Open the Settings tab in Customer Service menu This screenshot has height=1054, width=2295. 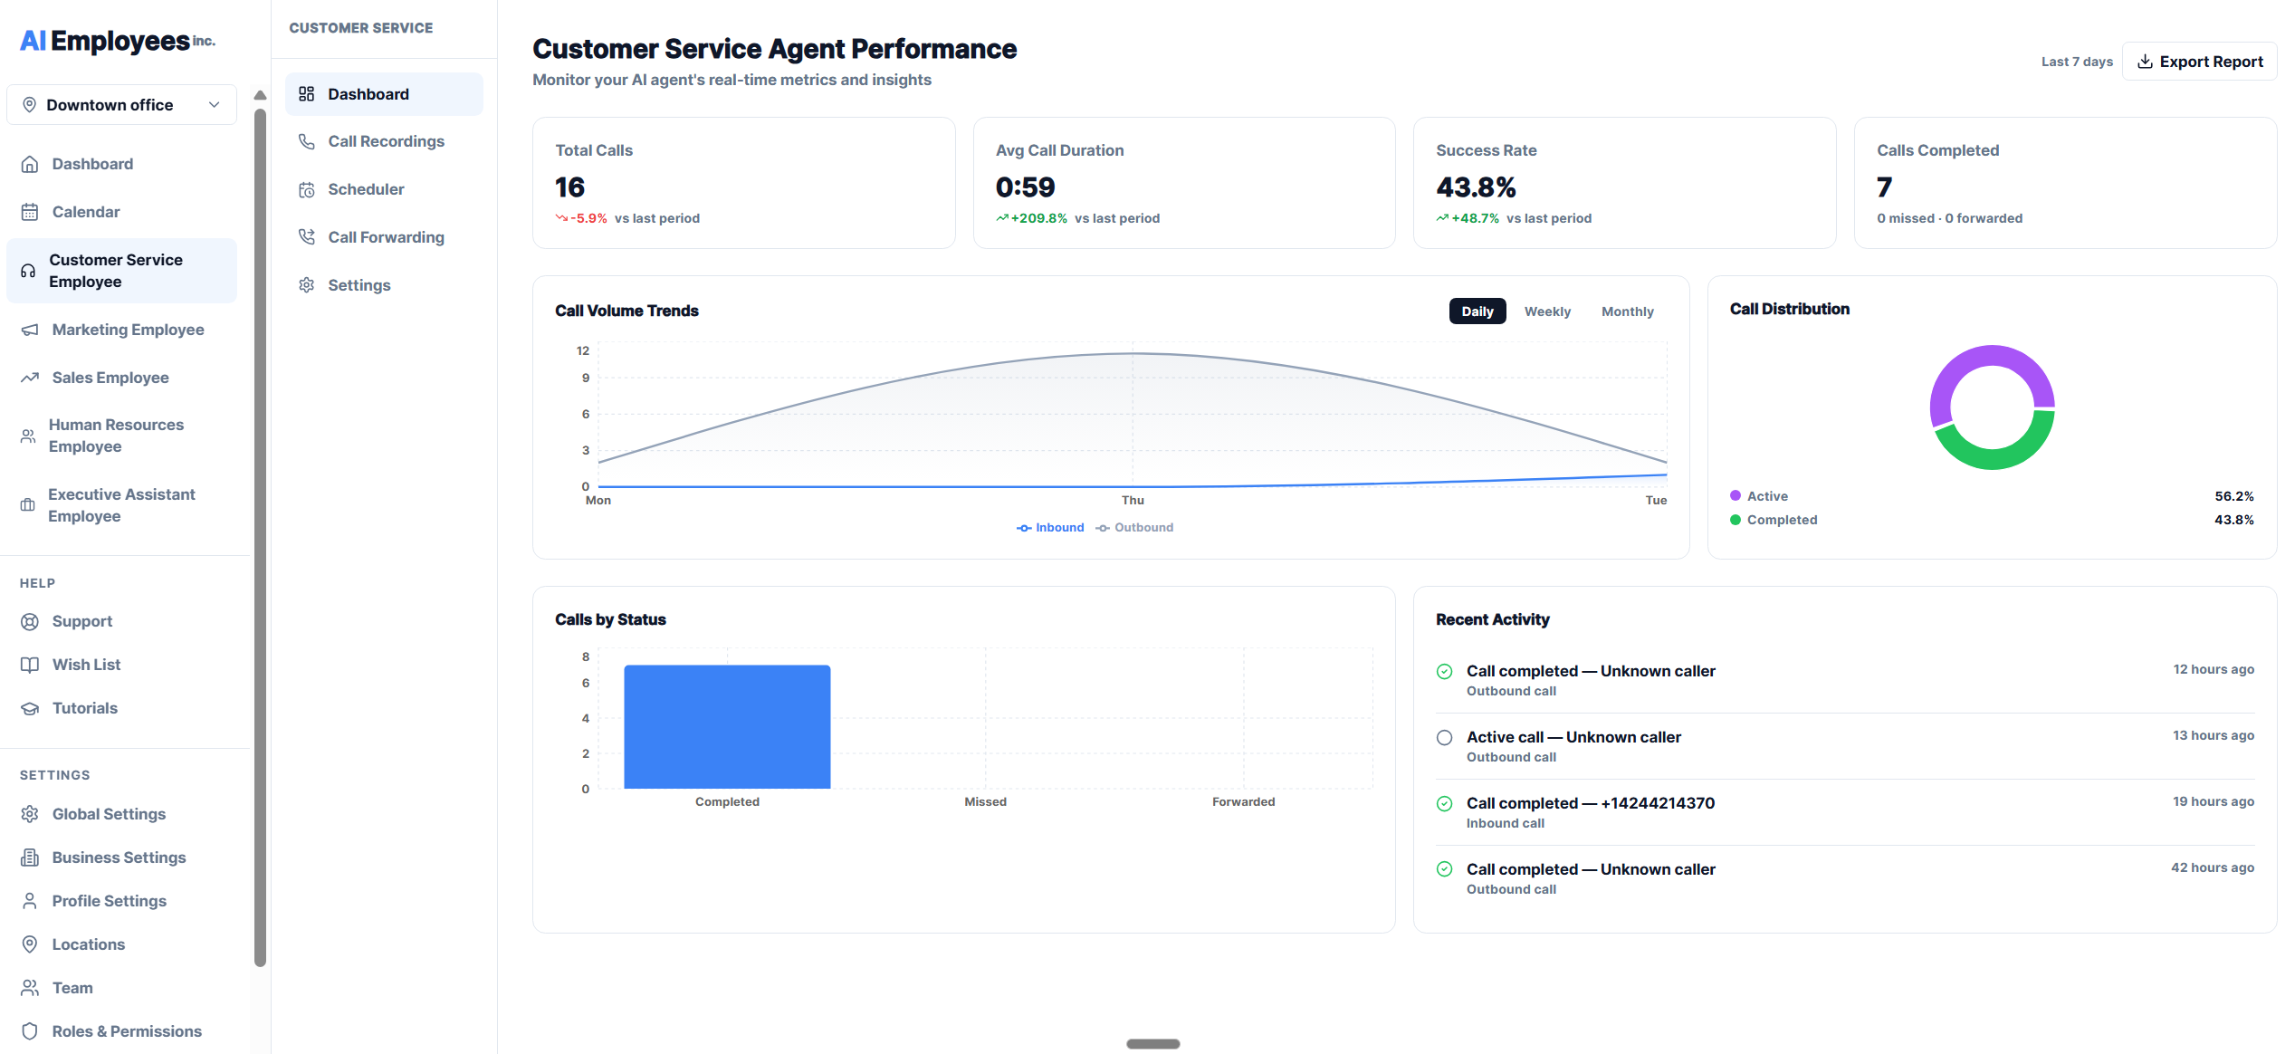pyautogui.click(x=359, y=284)
